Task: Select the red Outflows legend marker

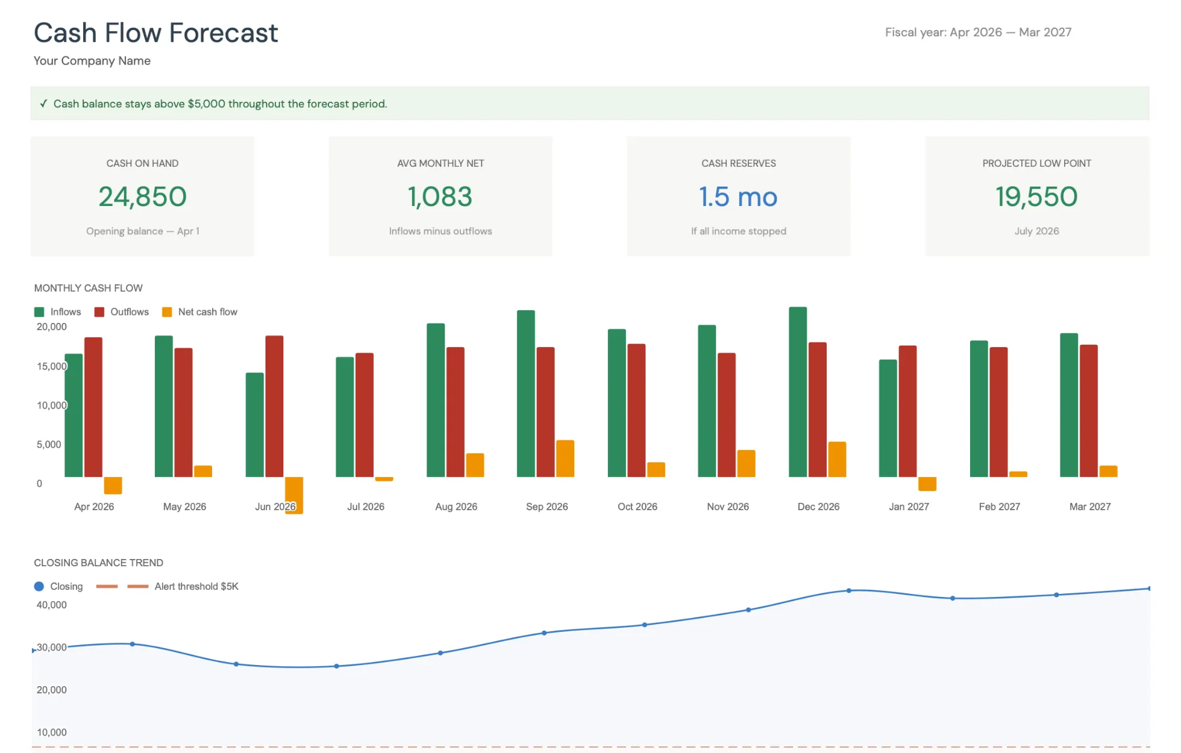Action: pyautogui.click(x=98, y=311)
